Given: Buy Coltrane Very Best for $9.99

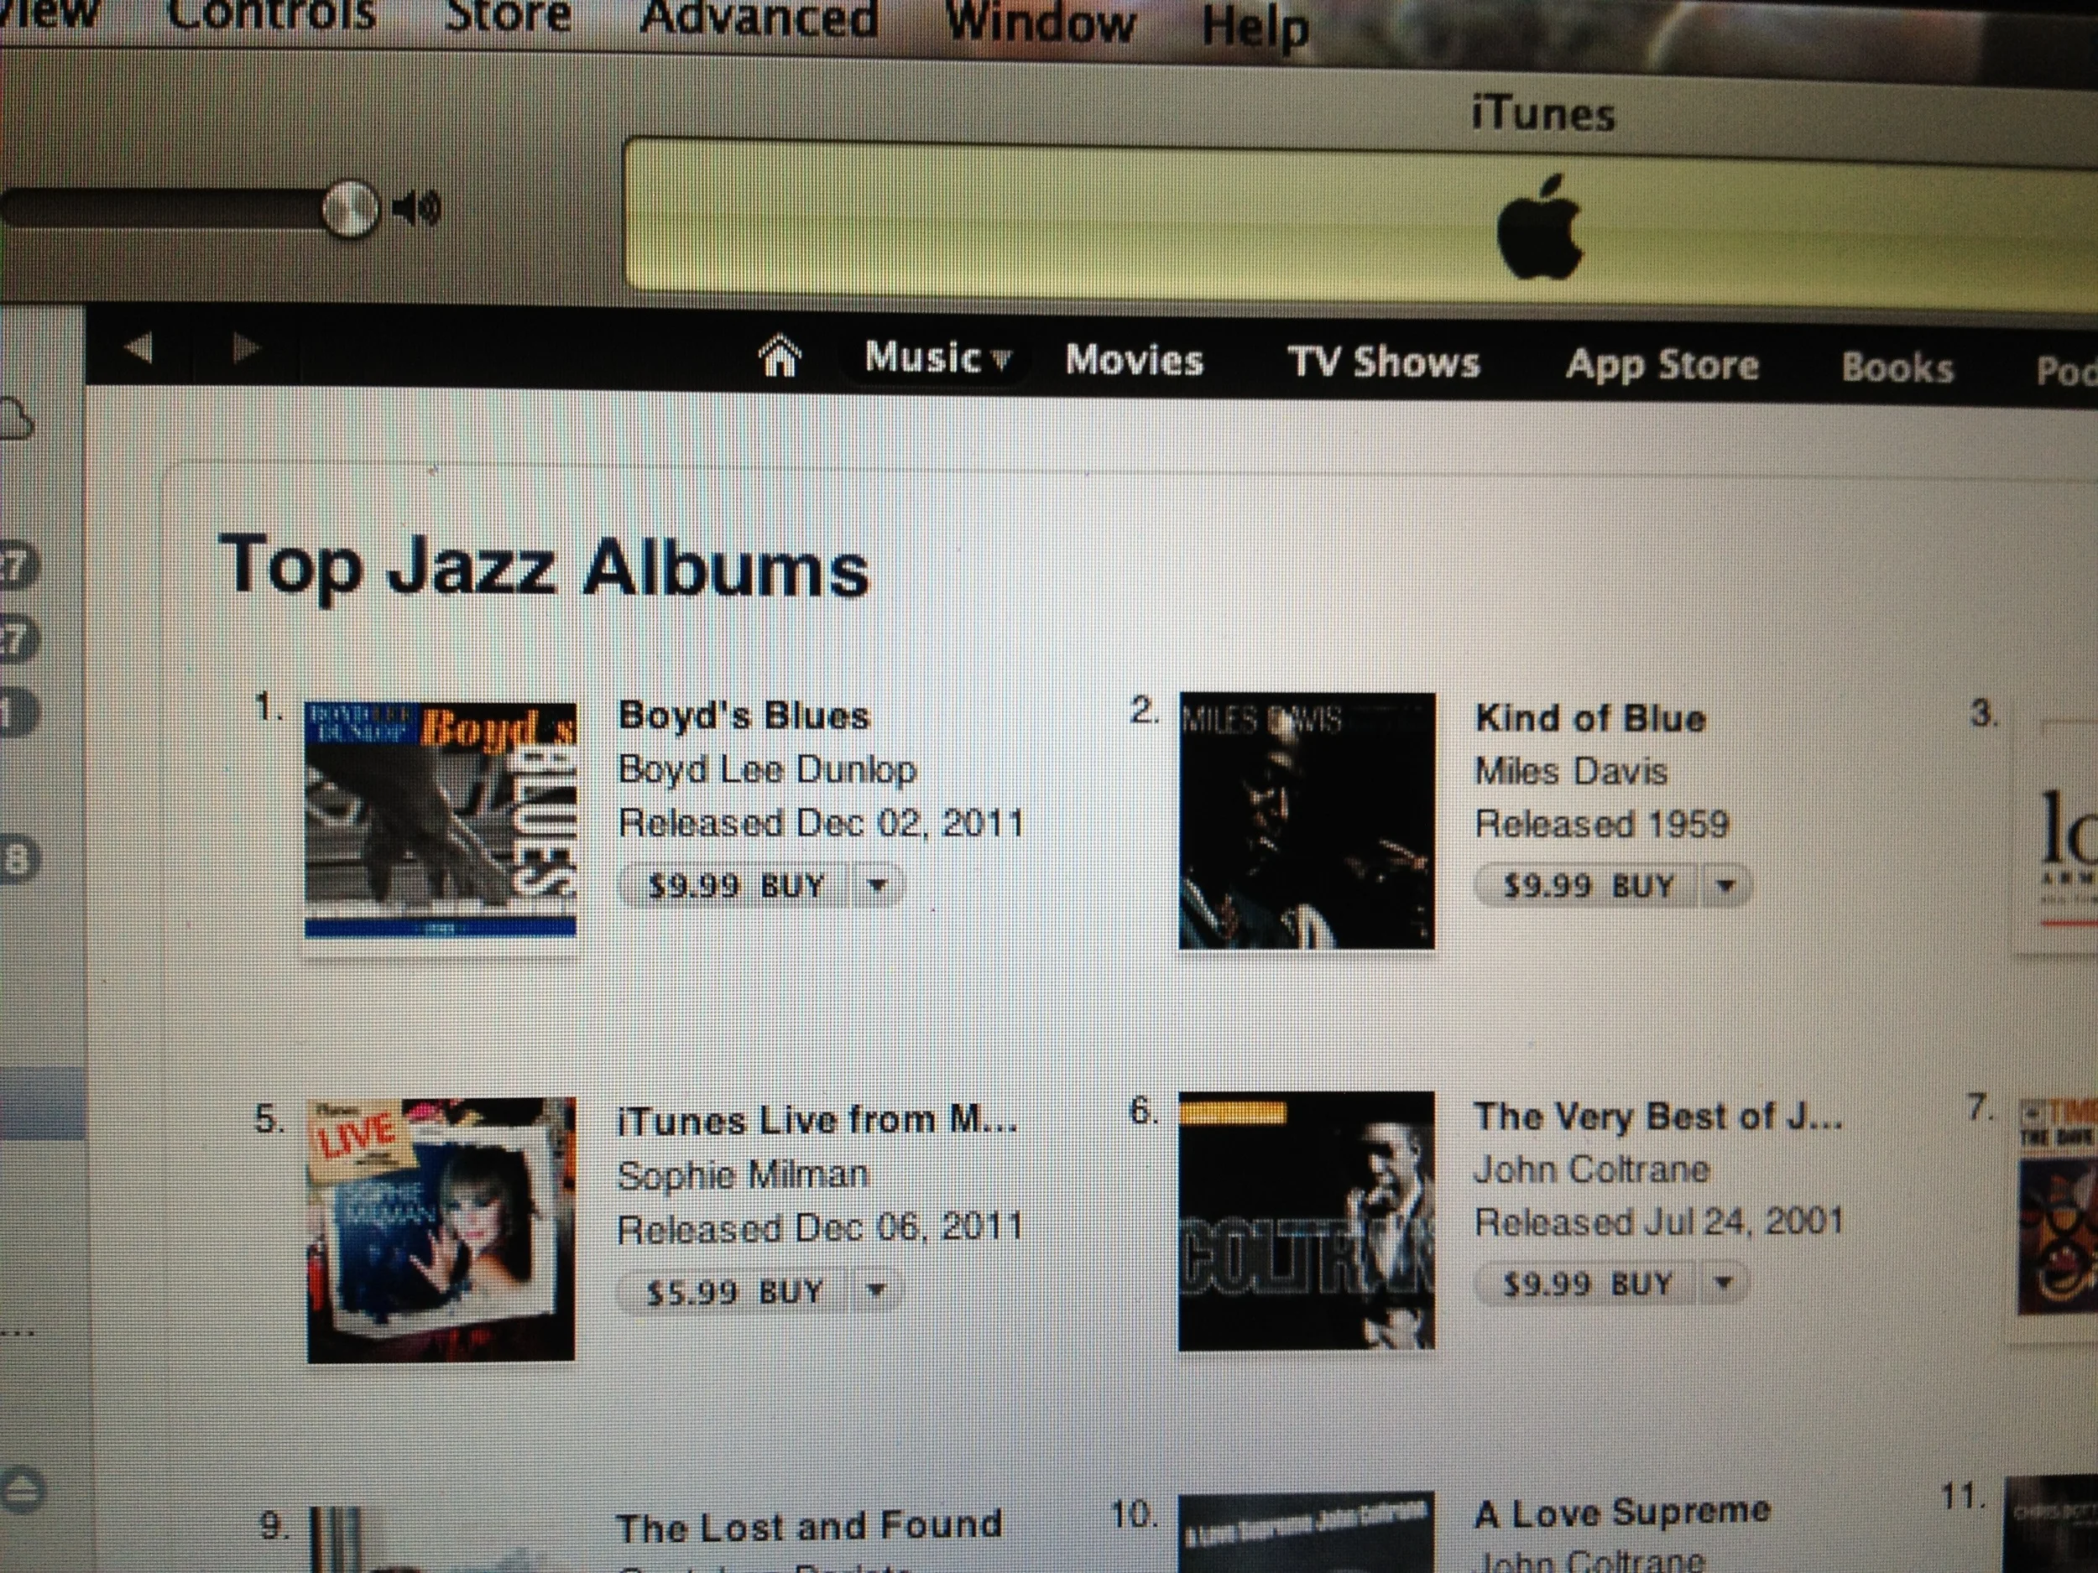Looking at the screenshot, I should coord(1588,1284).
